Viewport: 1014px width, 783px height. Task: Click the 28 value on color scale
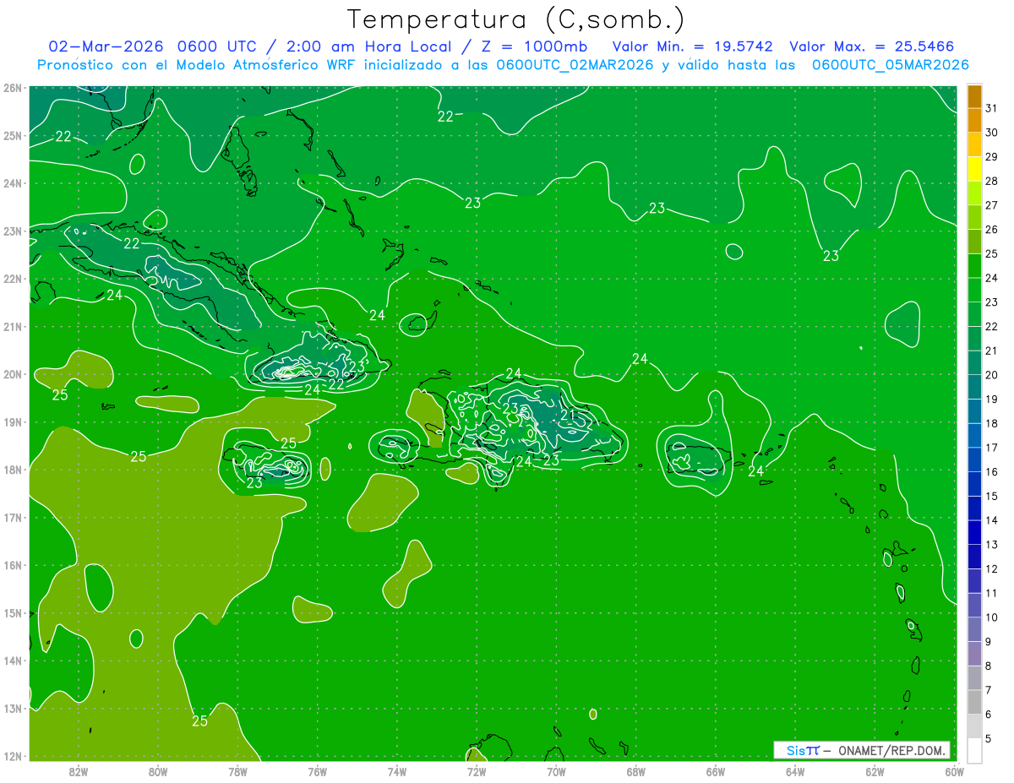coord(991,181)
